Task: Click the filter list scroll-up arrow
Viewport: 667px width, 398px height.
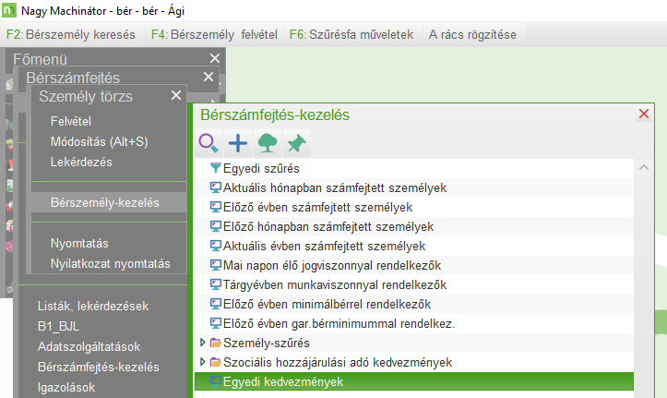Action: 643,167
